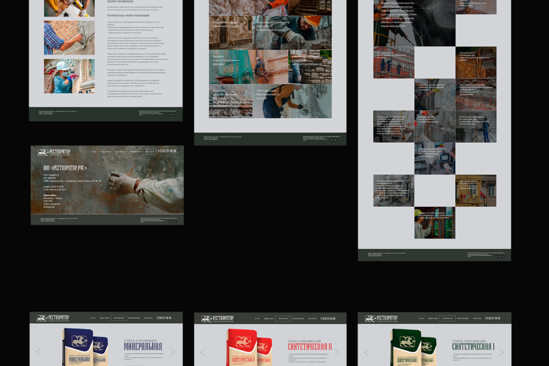Click Реставратор logo above red Синтетическая II bag
The image size is (549, 366).
click(x=217, y=318)
